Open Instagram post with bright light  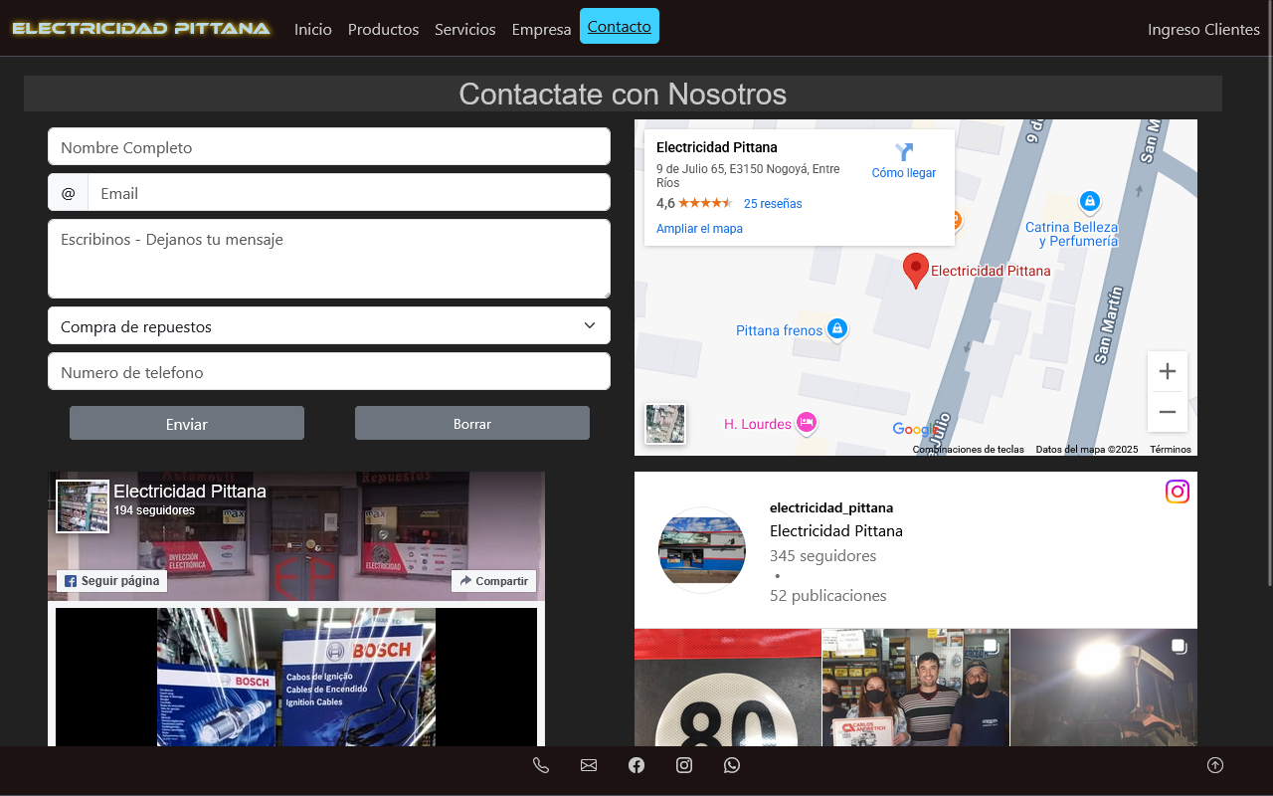(x=1104, y=688)
